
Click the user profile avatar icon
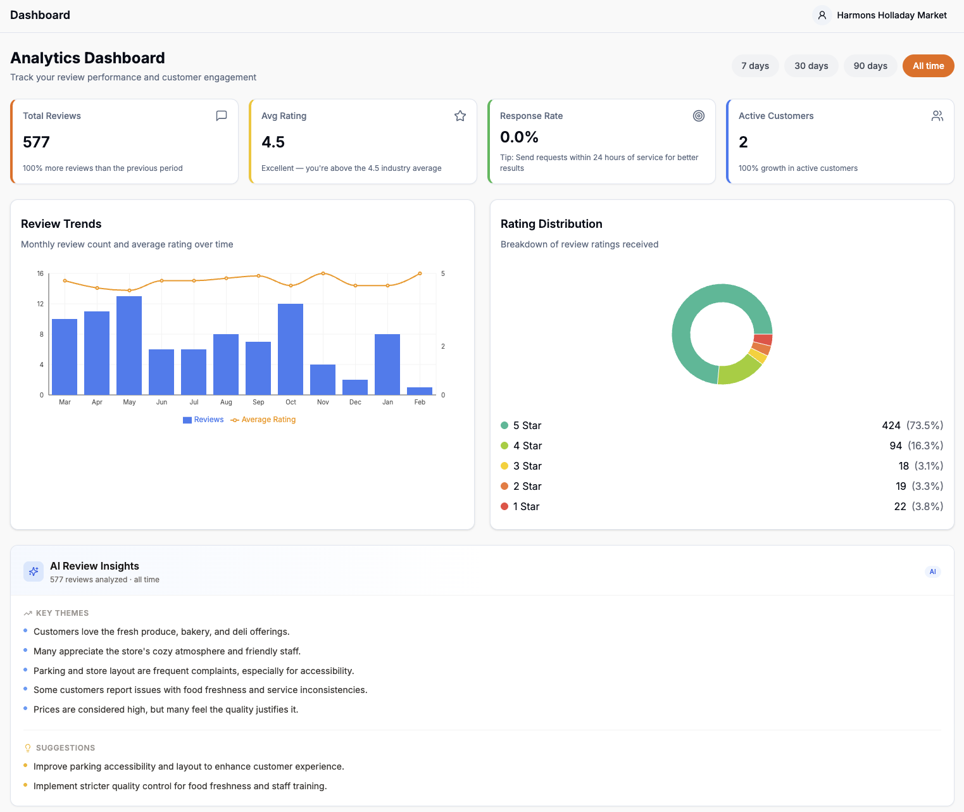822,15
